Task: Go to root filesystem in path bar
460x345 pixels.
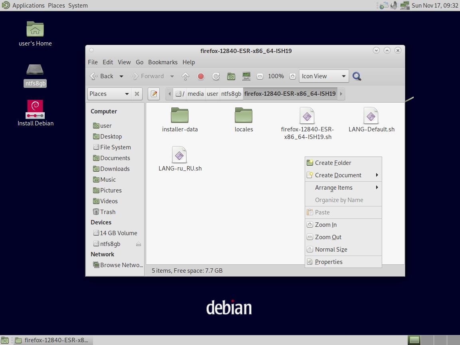Action: pyautogui.click(x=180, y=94)
